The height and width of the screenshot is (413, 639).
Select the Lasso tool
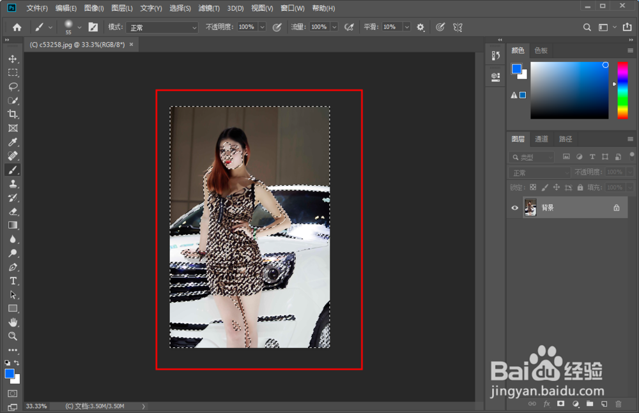pyautogui.click(x=13, y=86)
